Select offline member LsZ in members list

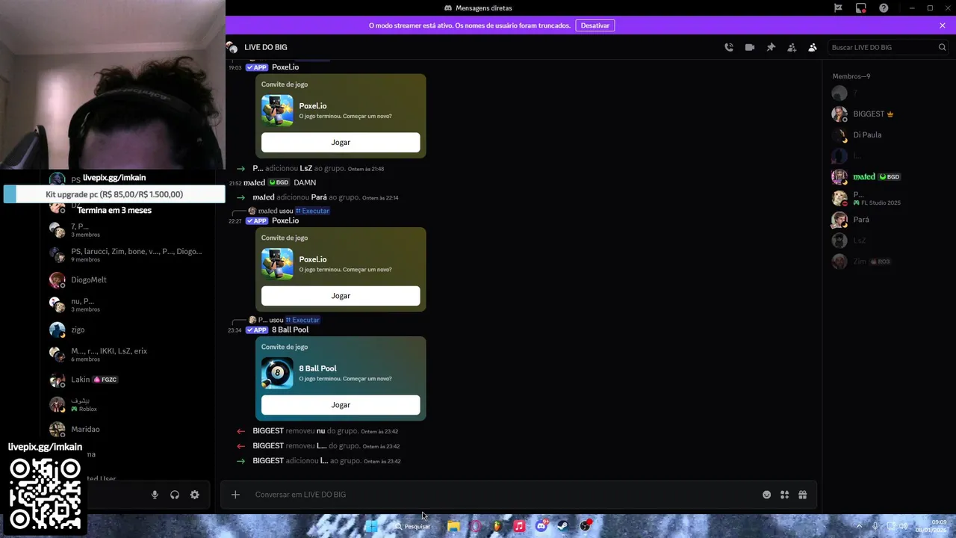[889, 241]
